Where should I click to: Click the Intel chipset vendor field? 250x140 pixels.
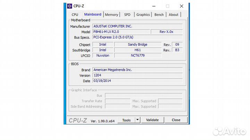pos(103,45)
